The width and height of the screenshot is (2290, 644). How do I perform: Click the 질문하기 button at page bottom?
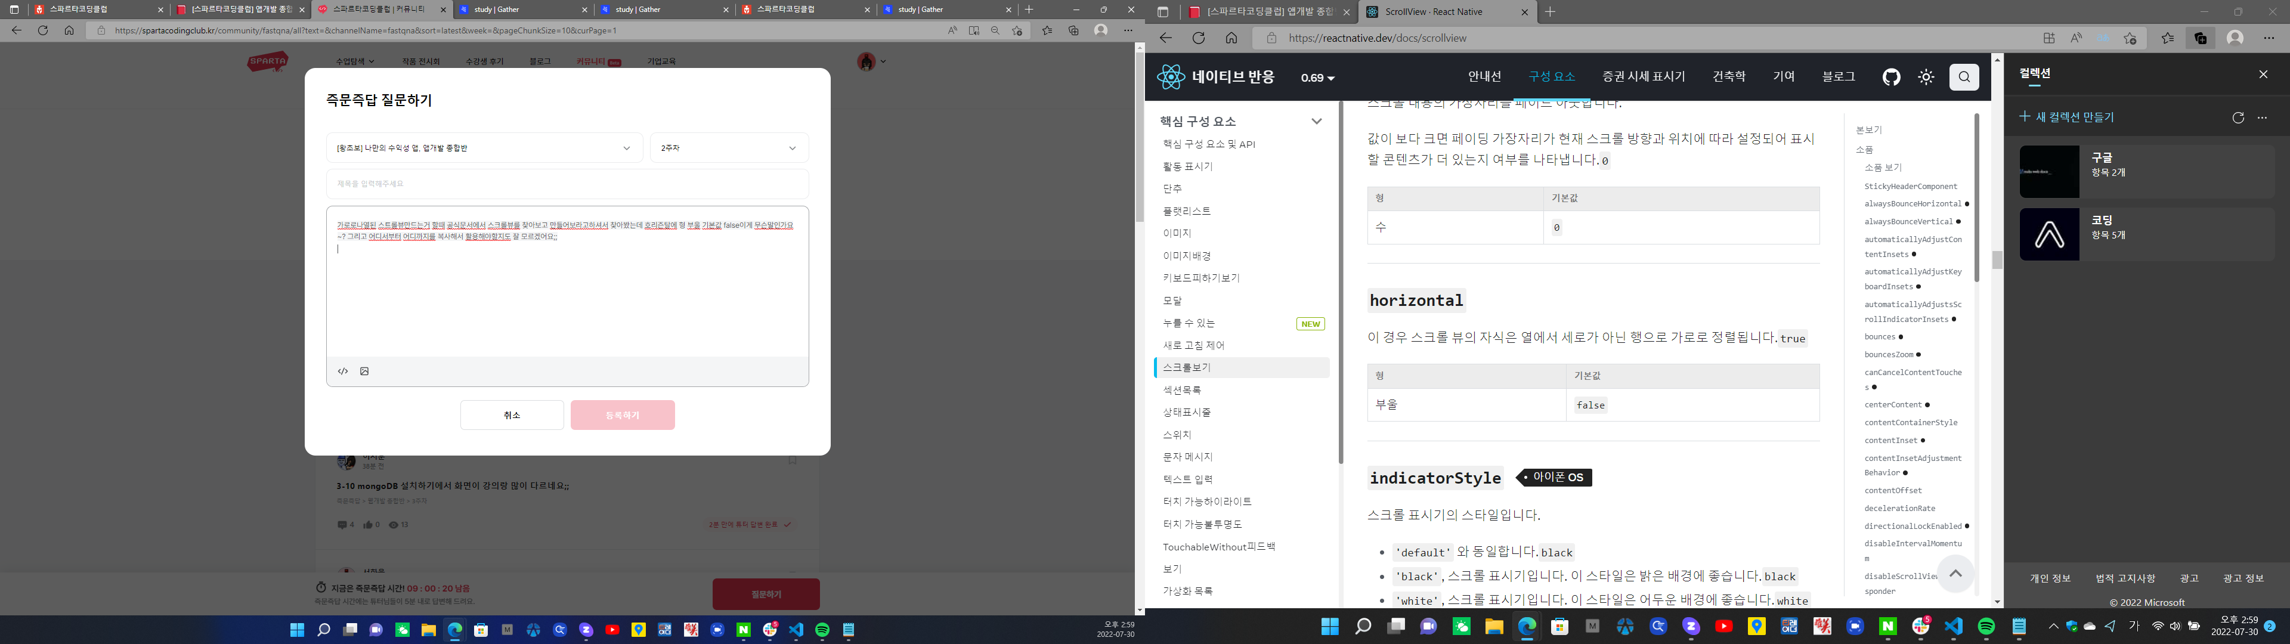[765, 594]
